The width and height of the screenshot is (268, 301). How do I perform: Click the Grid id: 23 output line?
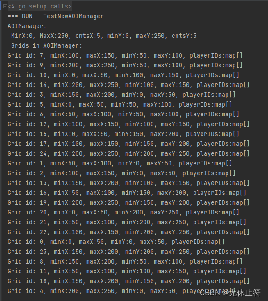[x=128, y=252]
